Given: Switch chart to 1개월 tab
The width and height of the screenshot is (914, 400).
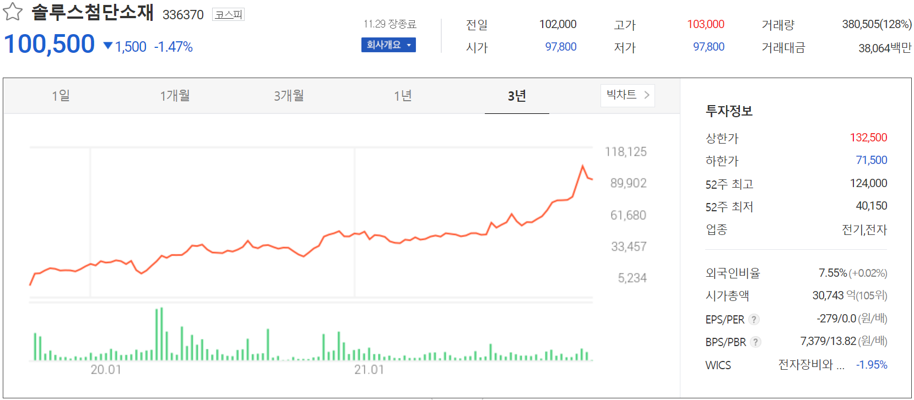Looking at the screenshot, I should (x=175, y=96).
